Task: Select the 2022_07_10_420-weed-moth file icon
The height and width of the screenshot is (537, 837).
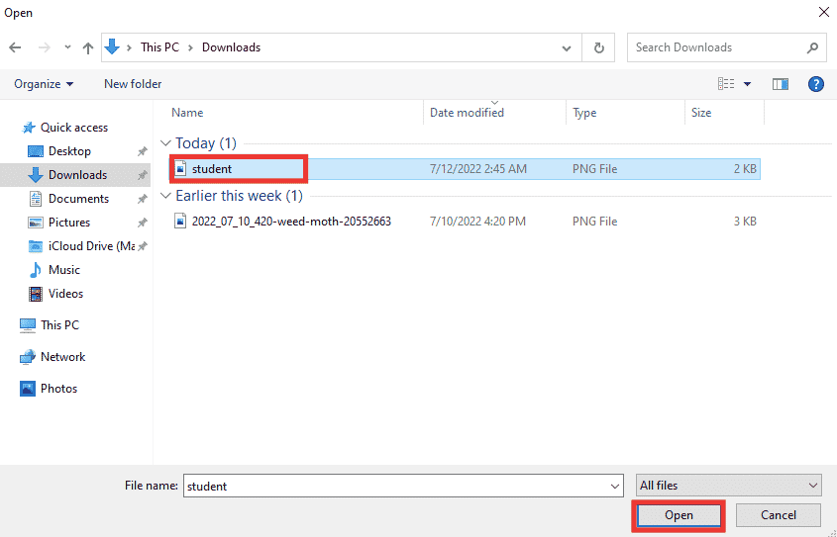Action: (181, 222)
